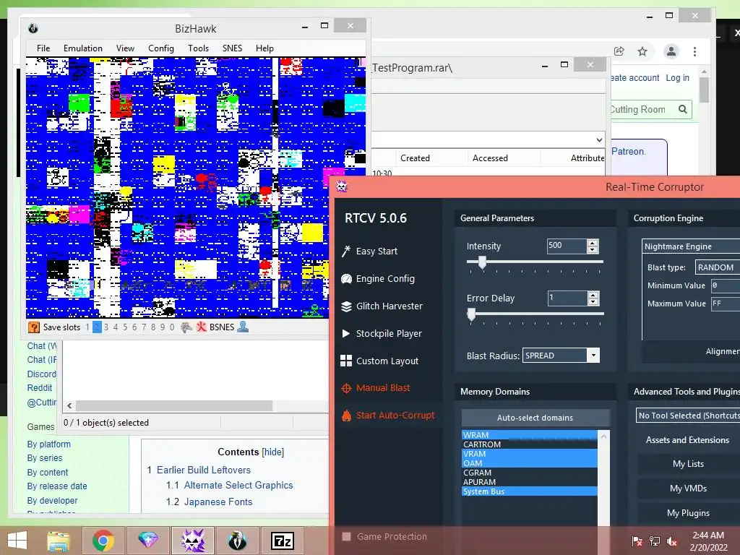Image resolution: width=740 pixels, height=555 pixels.
Task: Switch to Chrome from the taskbar
Action: 103,541
